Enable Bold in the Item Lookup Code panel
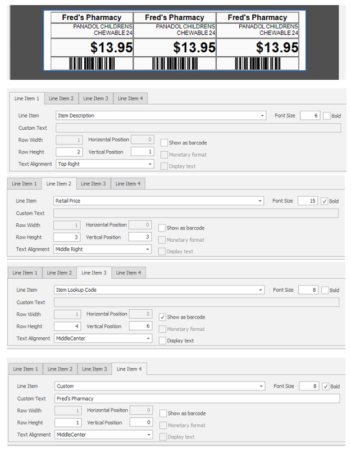 tap(325, 290)
